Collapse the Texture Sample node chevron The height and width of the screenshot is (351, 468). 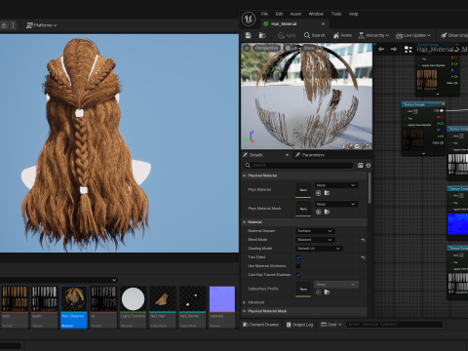pyautogui.click(x=443, y=104)
